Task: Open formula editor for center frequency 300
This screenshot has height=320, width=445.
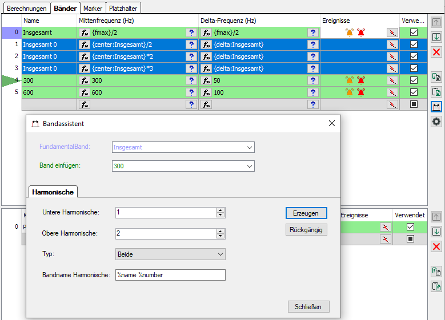Action: tap(85, 80)
